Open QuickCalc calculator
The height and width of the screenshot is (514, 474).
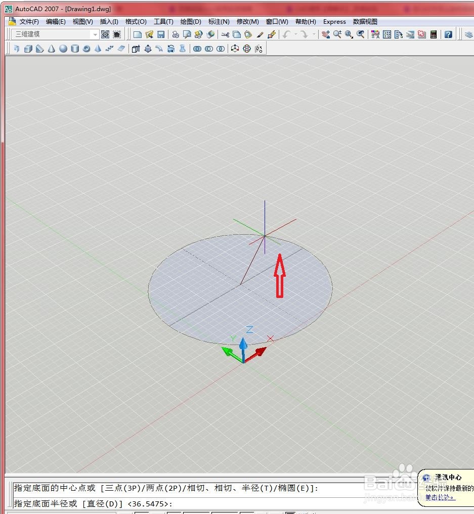(x=434, y=34)
